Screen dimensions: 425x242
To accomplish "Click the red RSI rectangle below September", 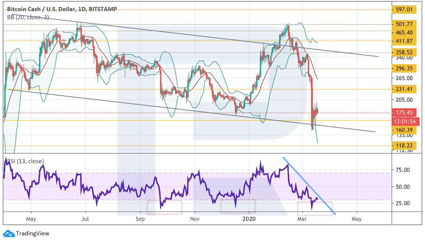I will click(x=164, y=207).
